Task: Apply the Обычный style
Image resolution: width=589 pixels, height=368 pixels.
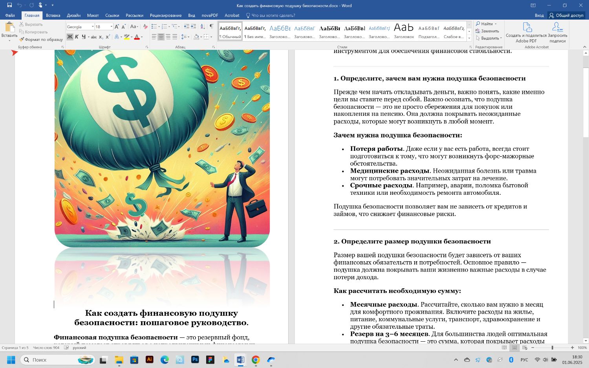Action: 230,31
